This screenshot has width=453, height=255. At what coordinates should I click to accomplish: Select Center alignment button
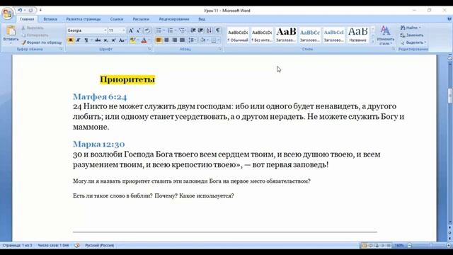167,40
